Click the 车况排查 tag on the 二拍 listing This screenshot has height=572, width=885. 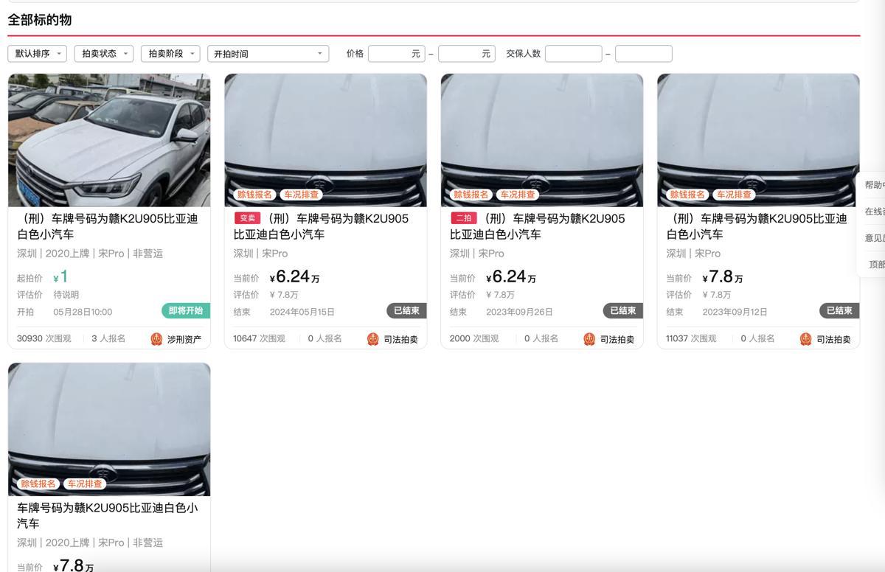[517, 195]
